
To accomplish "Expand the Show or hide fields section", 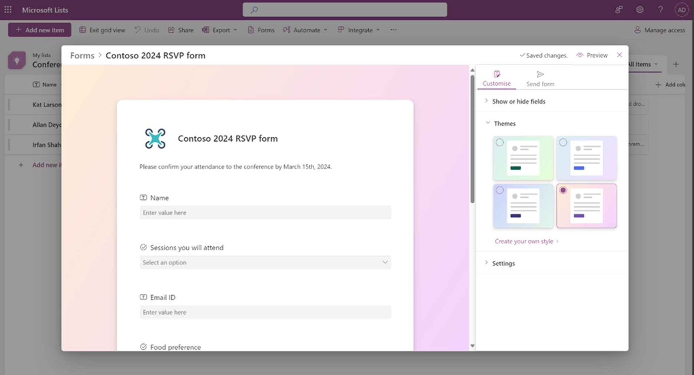I will [519, 101].
